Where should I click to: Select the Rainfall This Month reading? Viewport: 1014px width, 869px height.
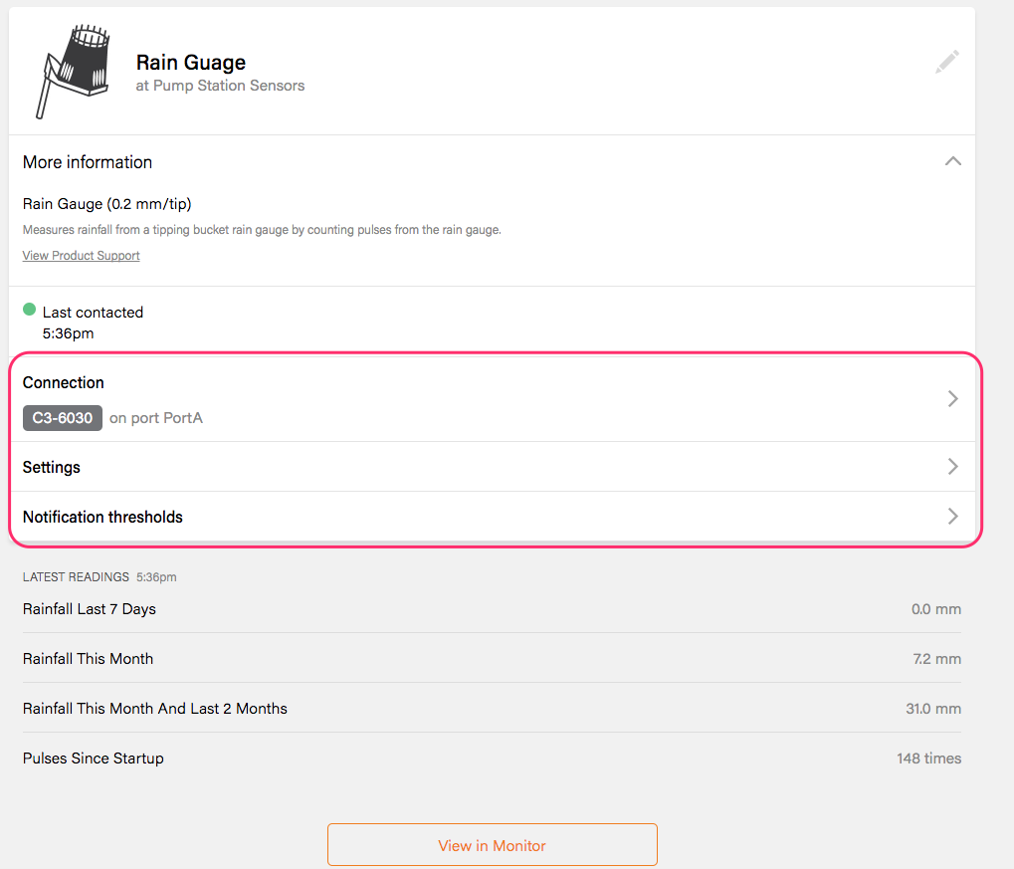[88, 659]
